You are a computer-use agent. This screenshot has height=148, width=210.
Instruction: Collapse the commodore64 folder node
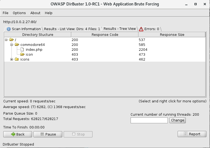click(12, 45)
